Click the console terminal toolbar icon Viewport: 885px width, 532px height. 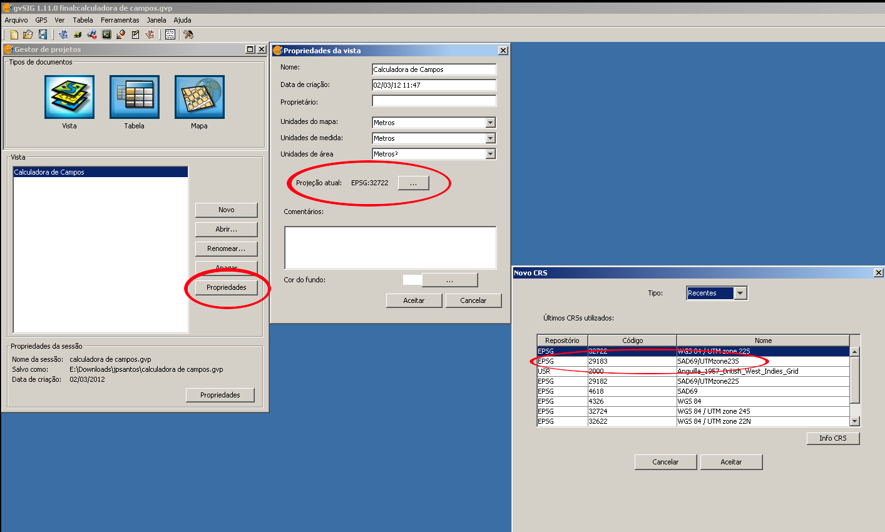tap(106, 34)
